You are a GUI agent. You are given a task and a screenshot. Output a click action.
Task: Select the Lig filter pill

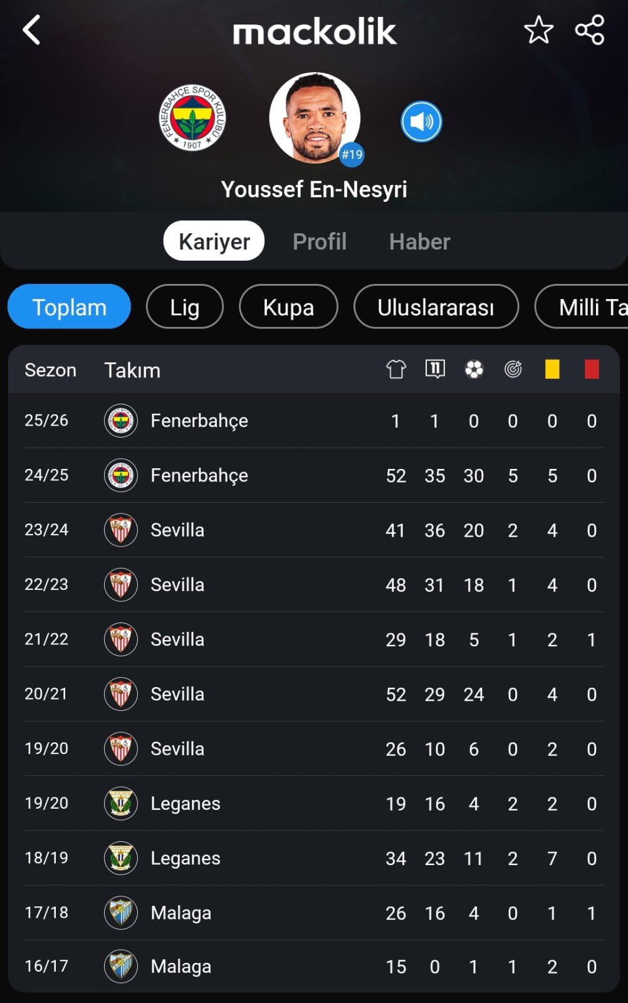pos(185,307)
